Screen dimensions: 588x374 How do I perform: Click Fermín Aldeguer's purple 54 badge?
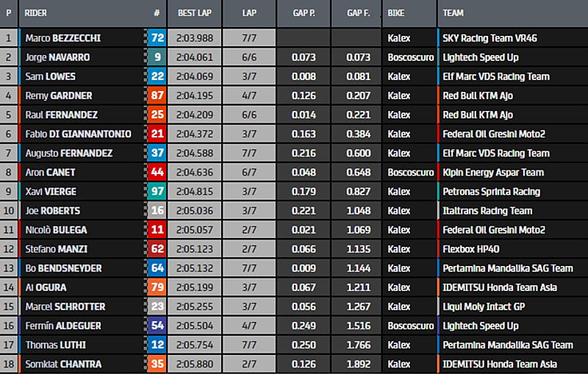point(157,326)
